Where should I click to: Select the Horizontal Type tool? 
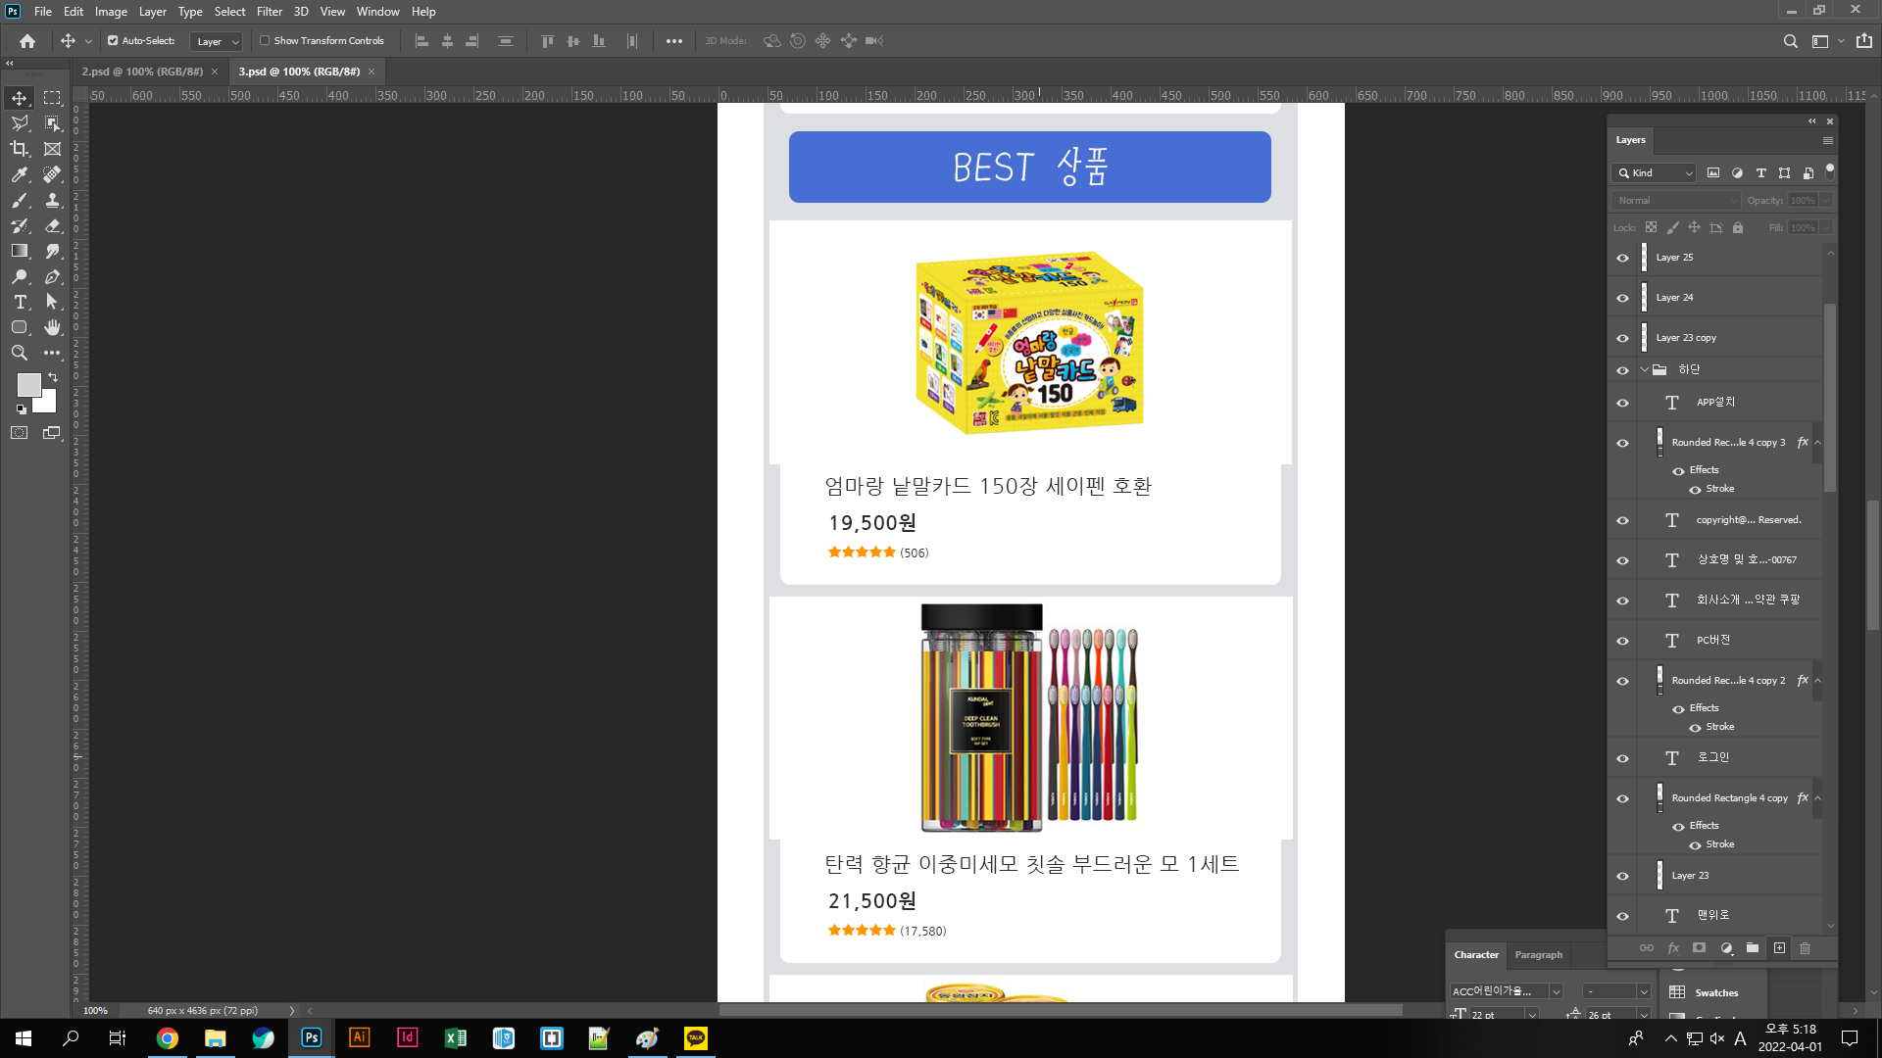click(x=20, y=302)
